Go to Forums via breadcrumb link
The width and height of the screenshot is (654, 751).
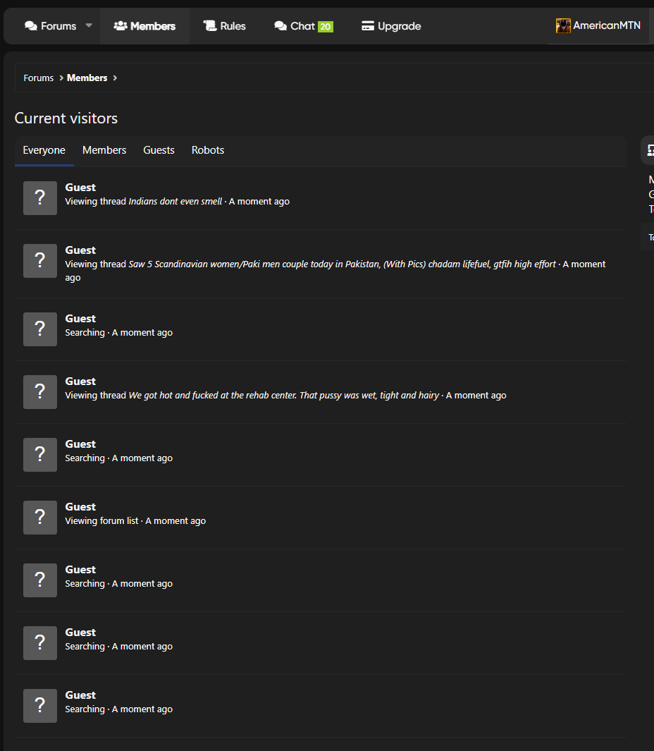tap(39, 78)
